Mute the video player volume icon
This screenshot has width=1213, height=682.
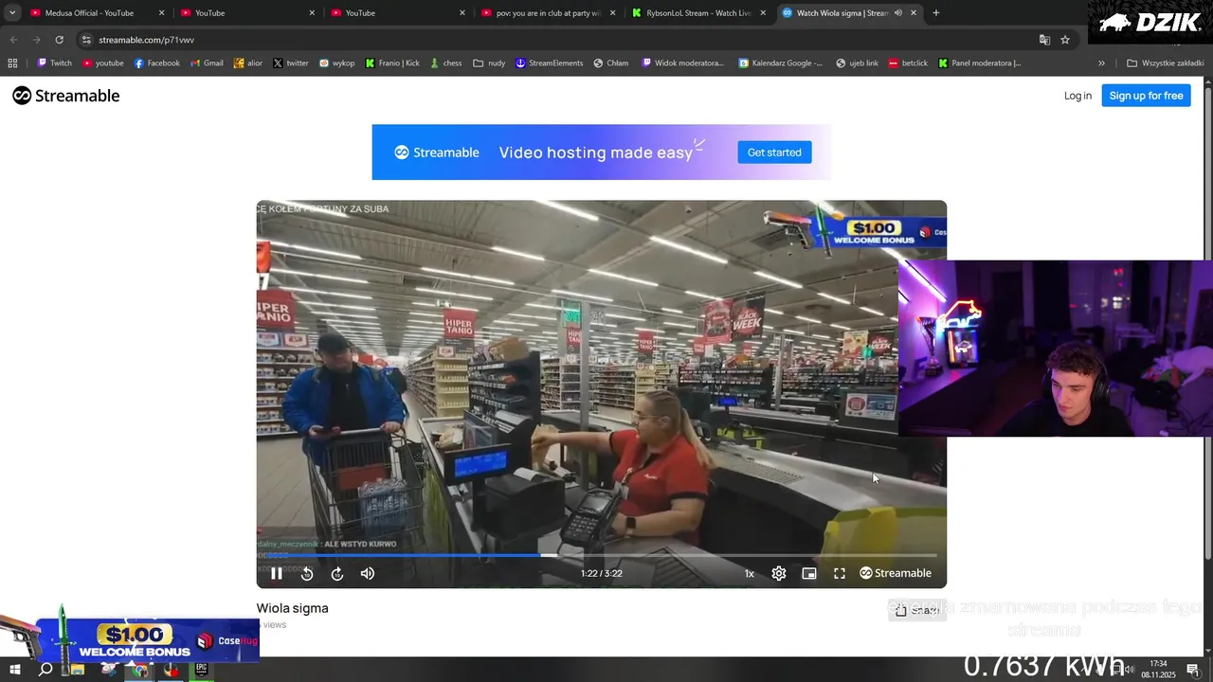coord(368,573)
